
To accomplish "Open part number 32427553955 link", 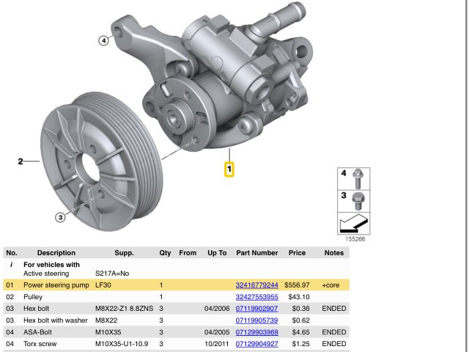I will click(256, 296).
